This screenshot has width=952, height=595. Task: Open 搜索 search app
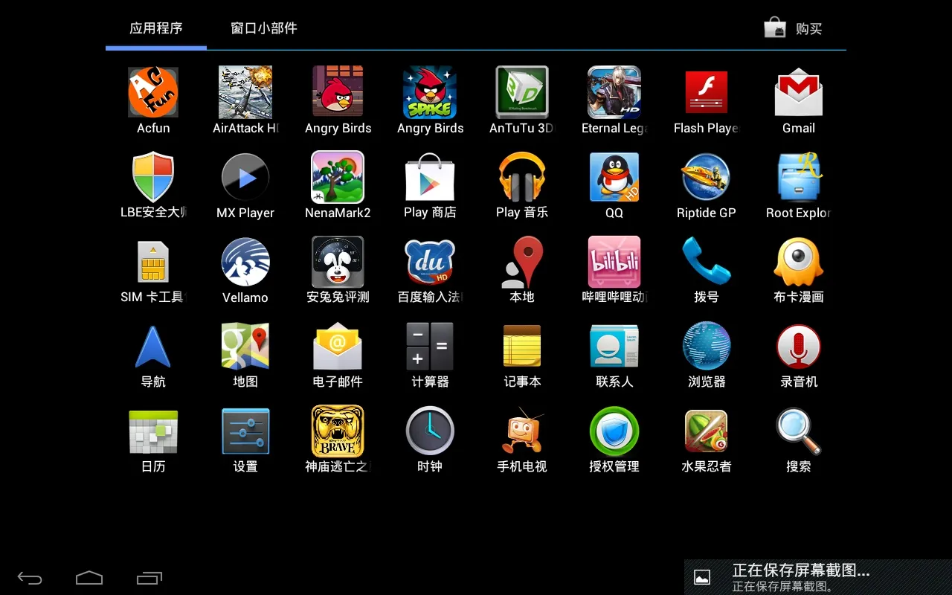(799, 431)
